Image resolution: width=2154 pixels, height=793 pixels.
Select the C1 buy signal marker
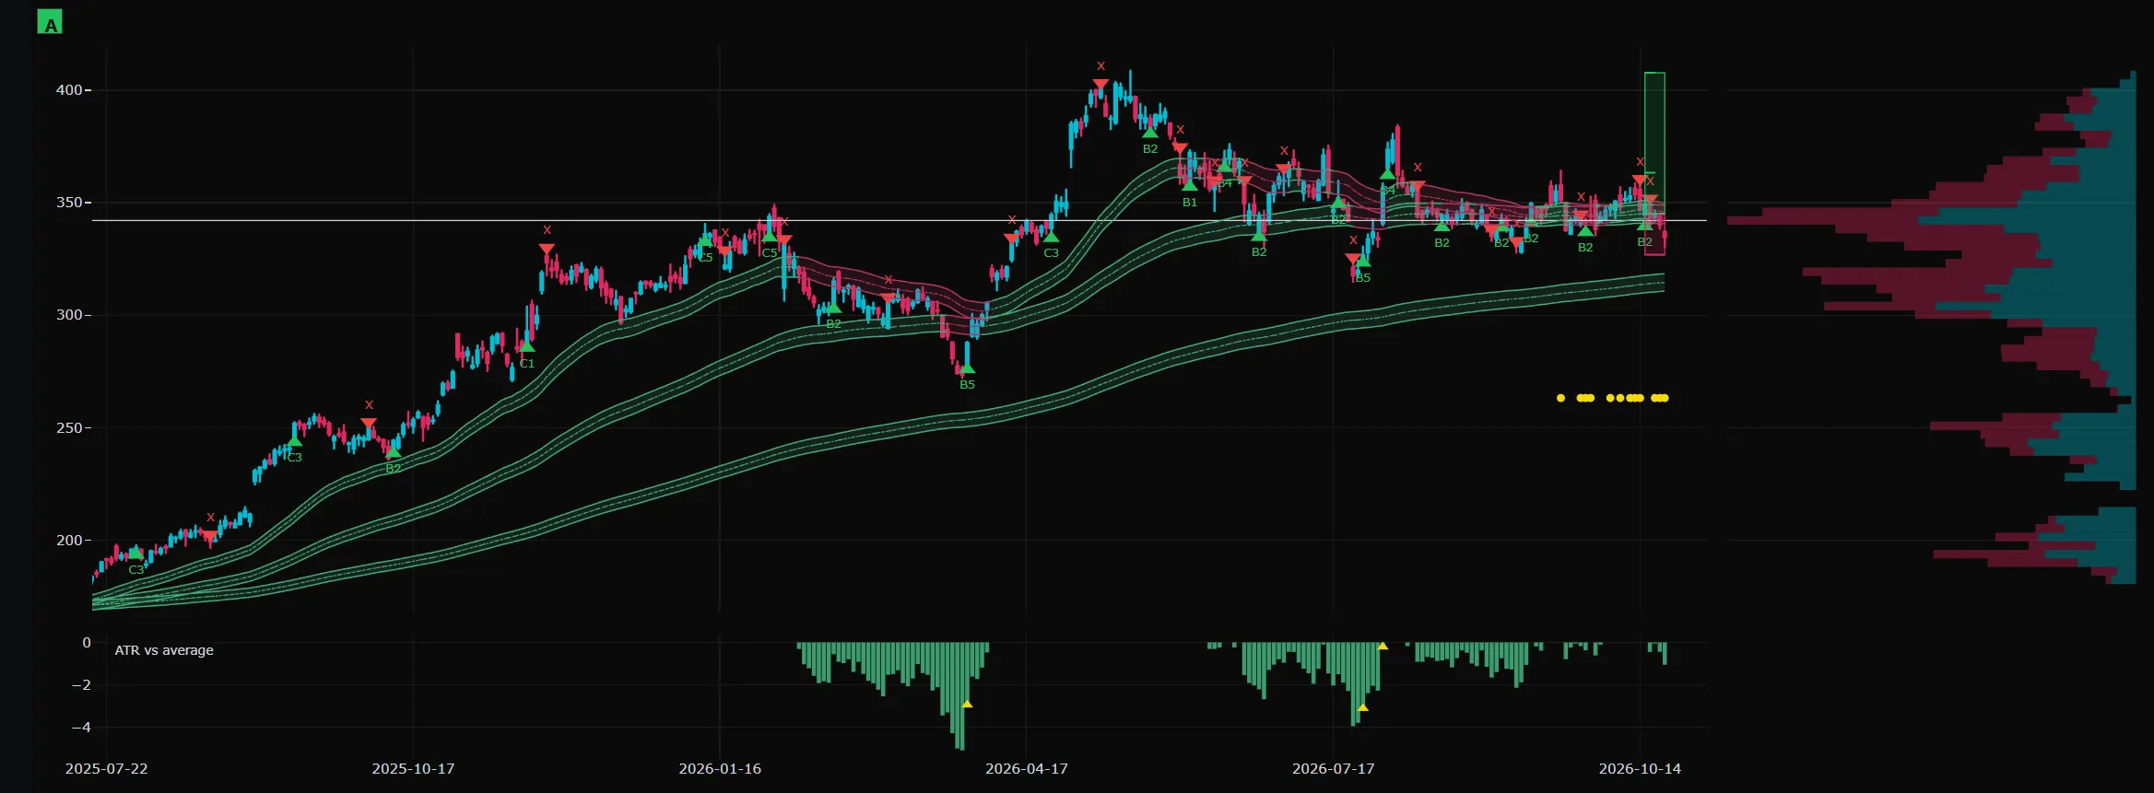click(526, 347)
